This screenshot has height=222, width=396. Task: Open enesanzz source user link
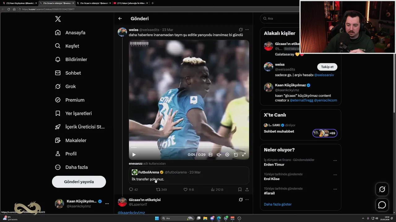point(136,163)
